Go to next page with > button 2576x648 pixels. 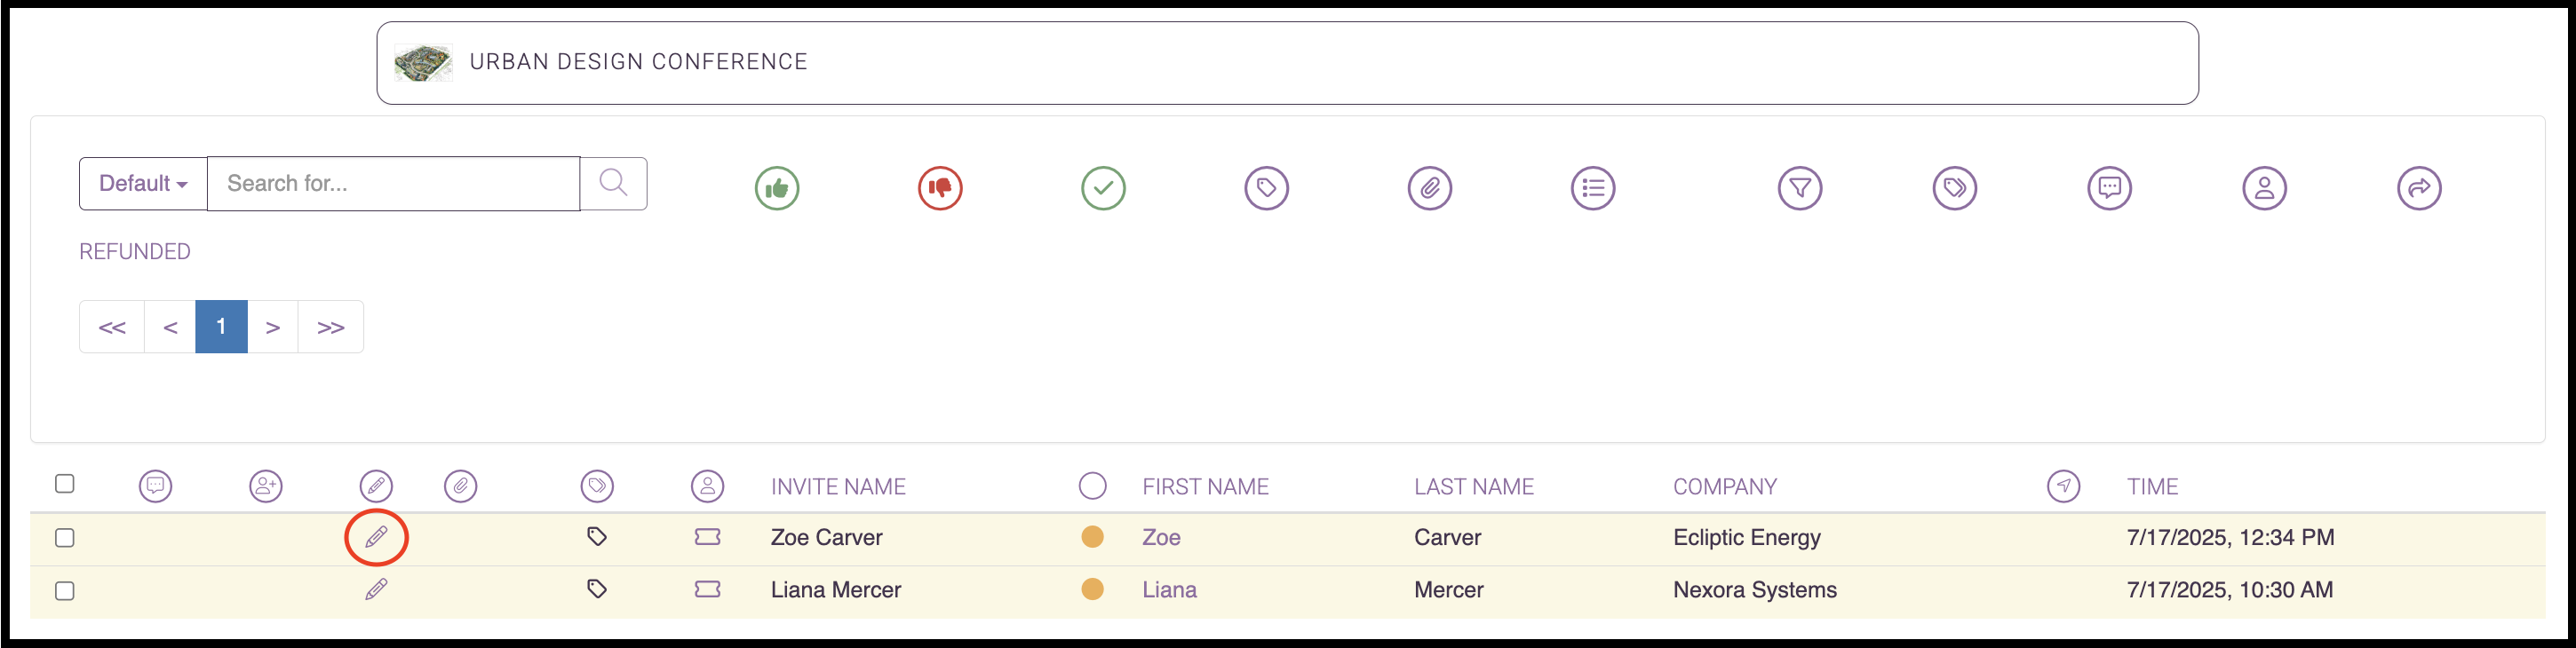tap(273, 327)
